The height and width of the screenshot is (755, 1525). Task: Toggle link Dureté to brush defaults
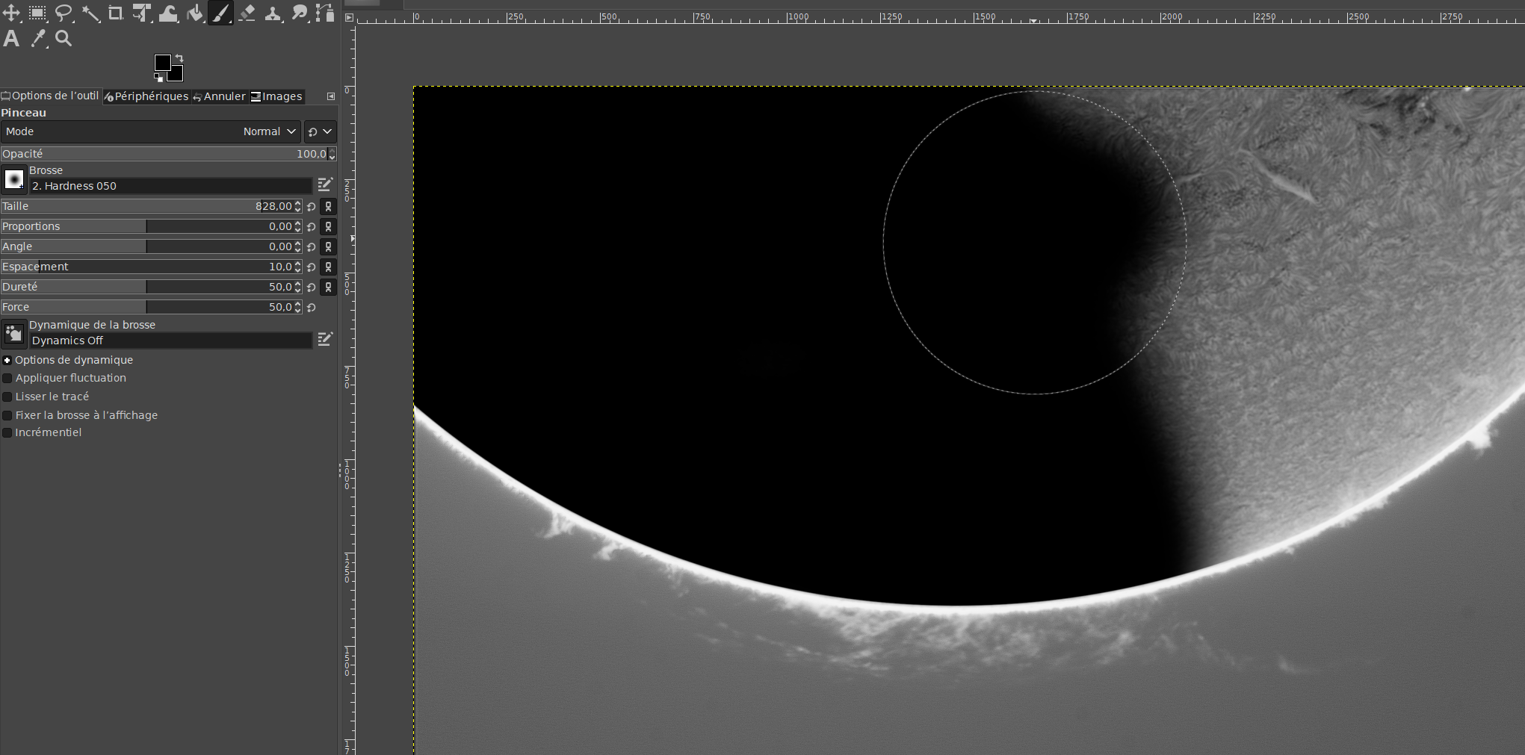(x=328, y=287)
